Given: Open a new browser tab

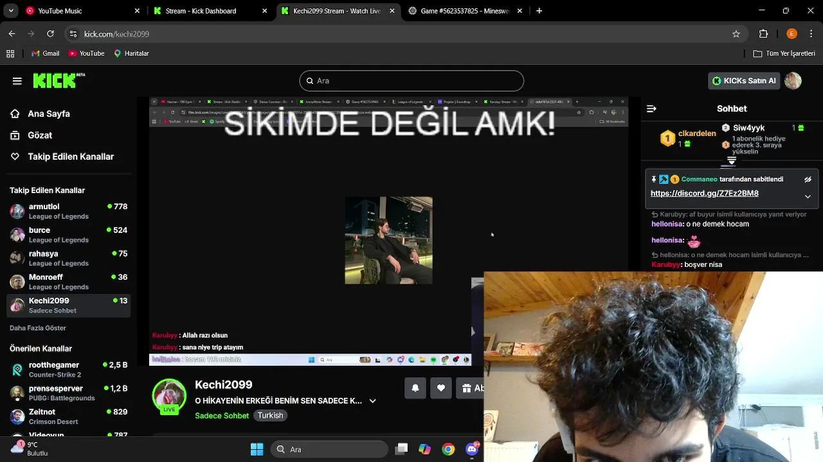Looking at the screenshot, I should (539, 11).
